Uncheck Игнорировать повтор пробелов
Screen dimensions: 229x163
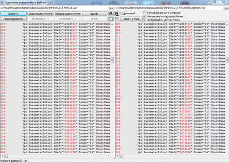[144, 16]
